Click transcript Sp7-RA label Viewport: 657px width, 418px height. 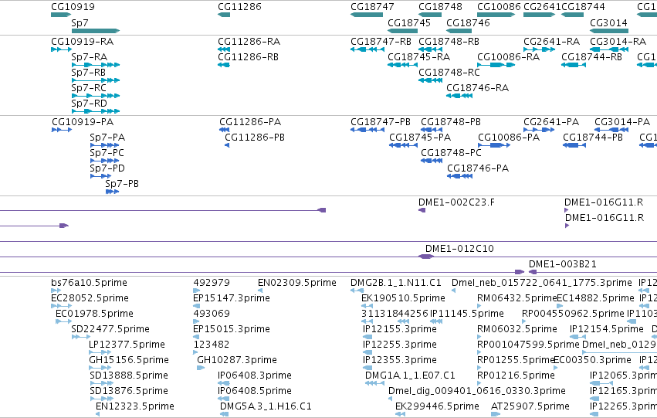90,57
